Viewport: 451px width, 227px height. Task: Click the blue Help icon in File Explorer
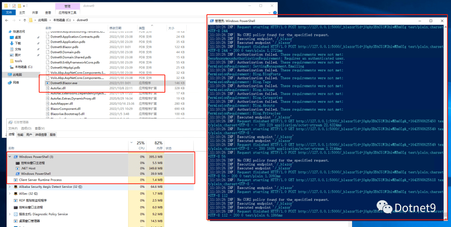[x=275, y=13]
